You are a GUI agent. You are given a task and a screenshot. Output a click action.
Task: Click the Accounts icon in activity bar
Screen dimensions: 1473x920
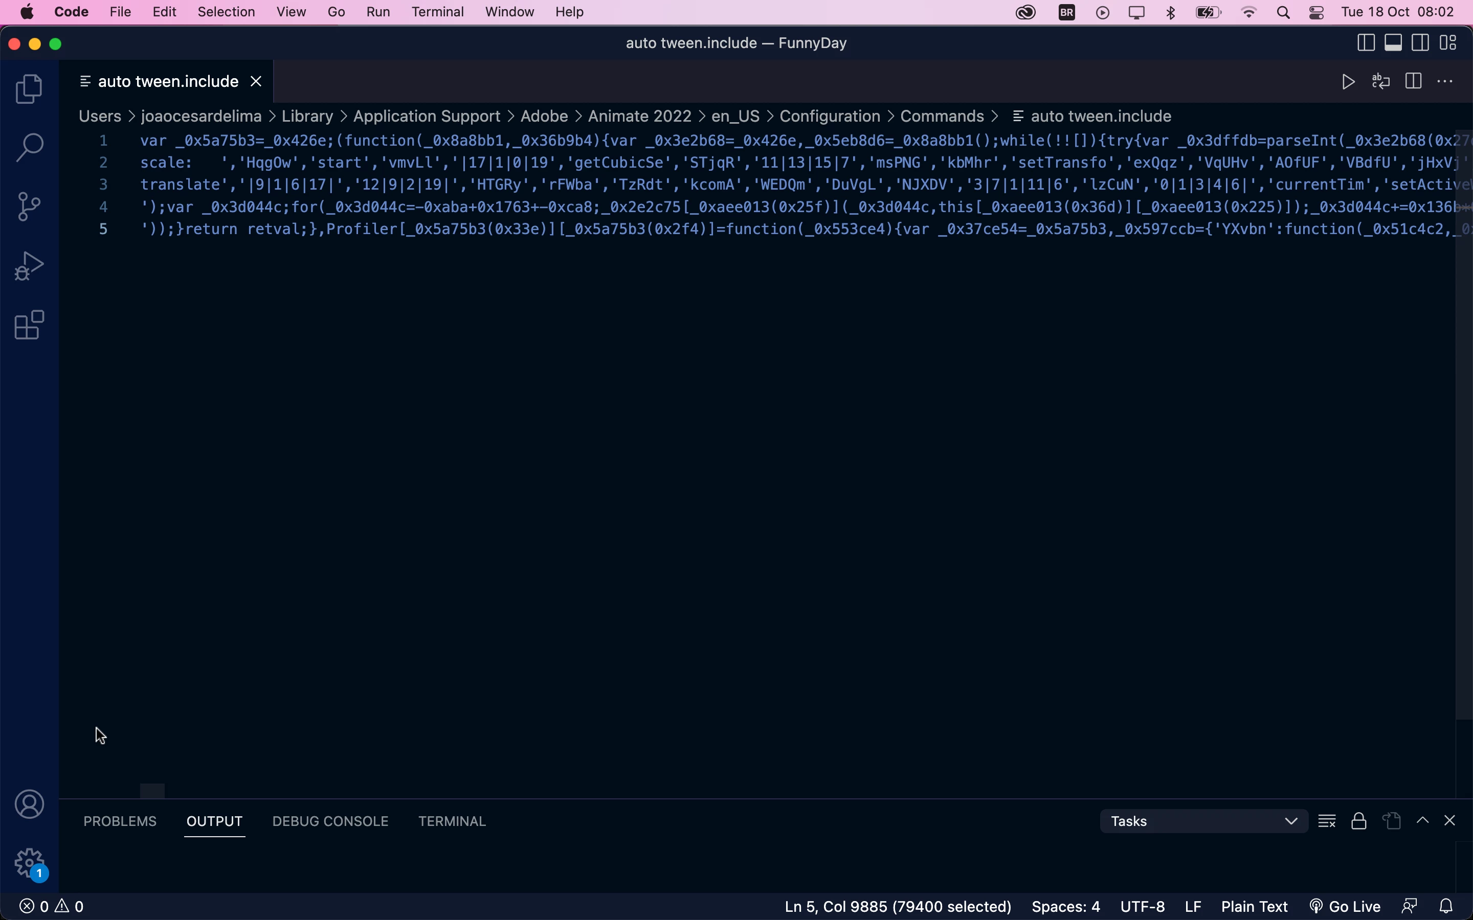pos(29,804)
